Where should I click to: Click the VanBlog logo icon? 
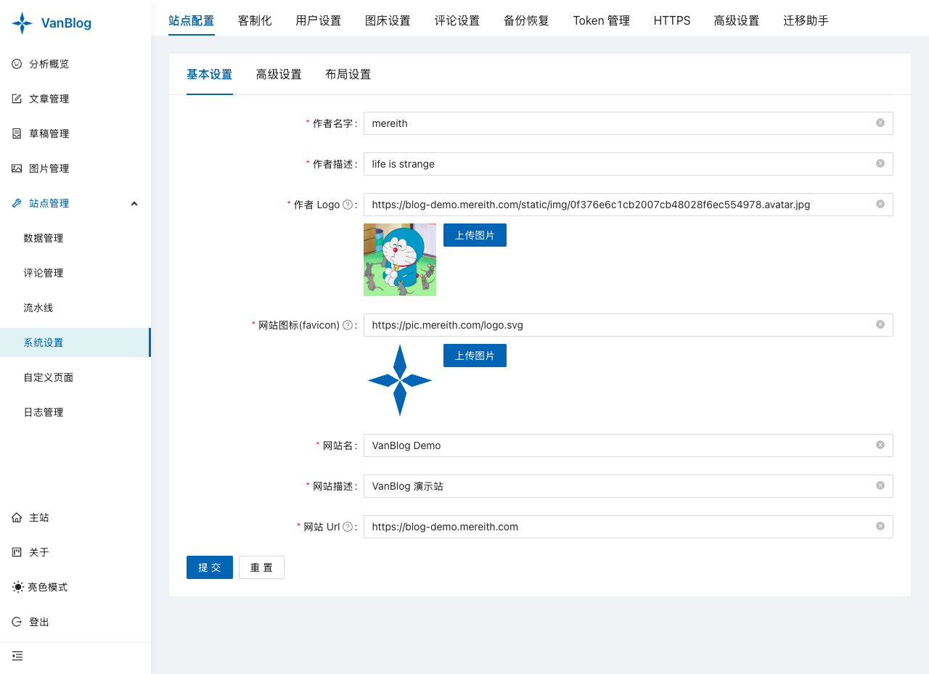(22, 23)
